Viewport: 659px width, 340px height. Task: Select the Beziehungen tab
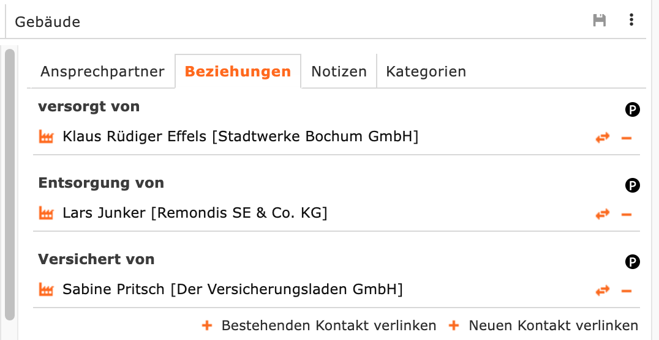point(238,72)
